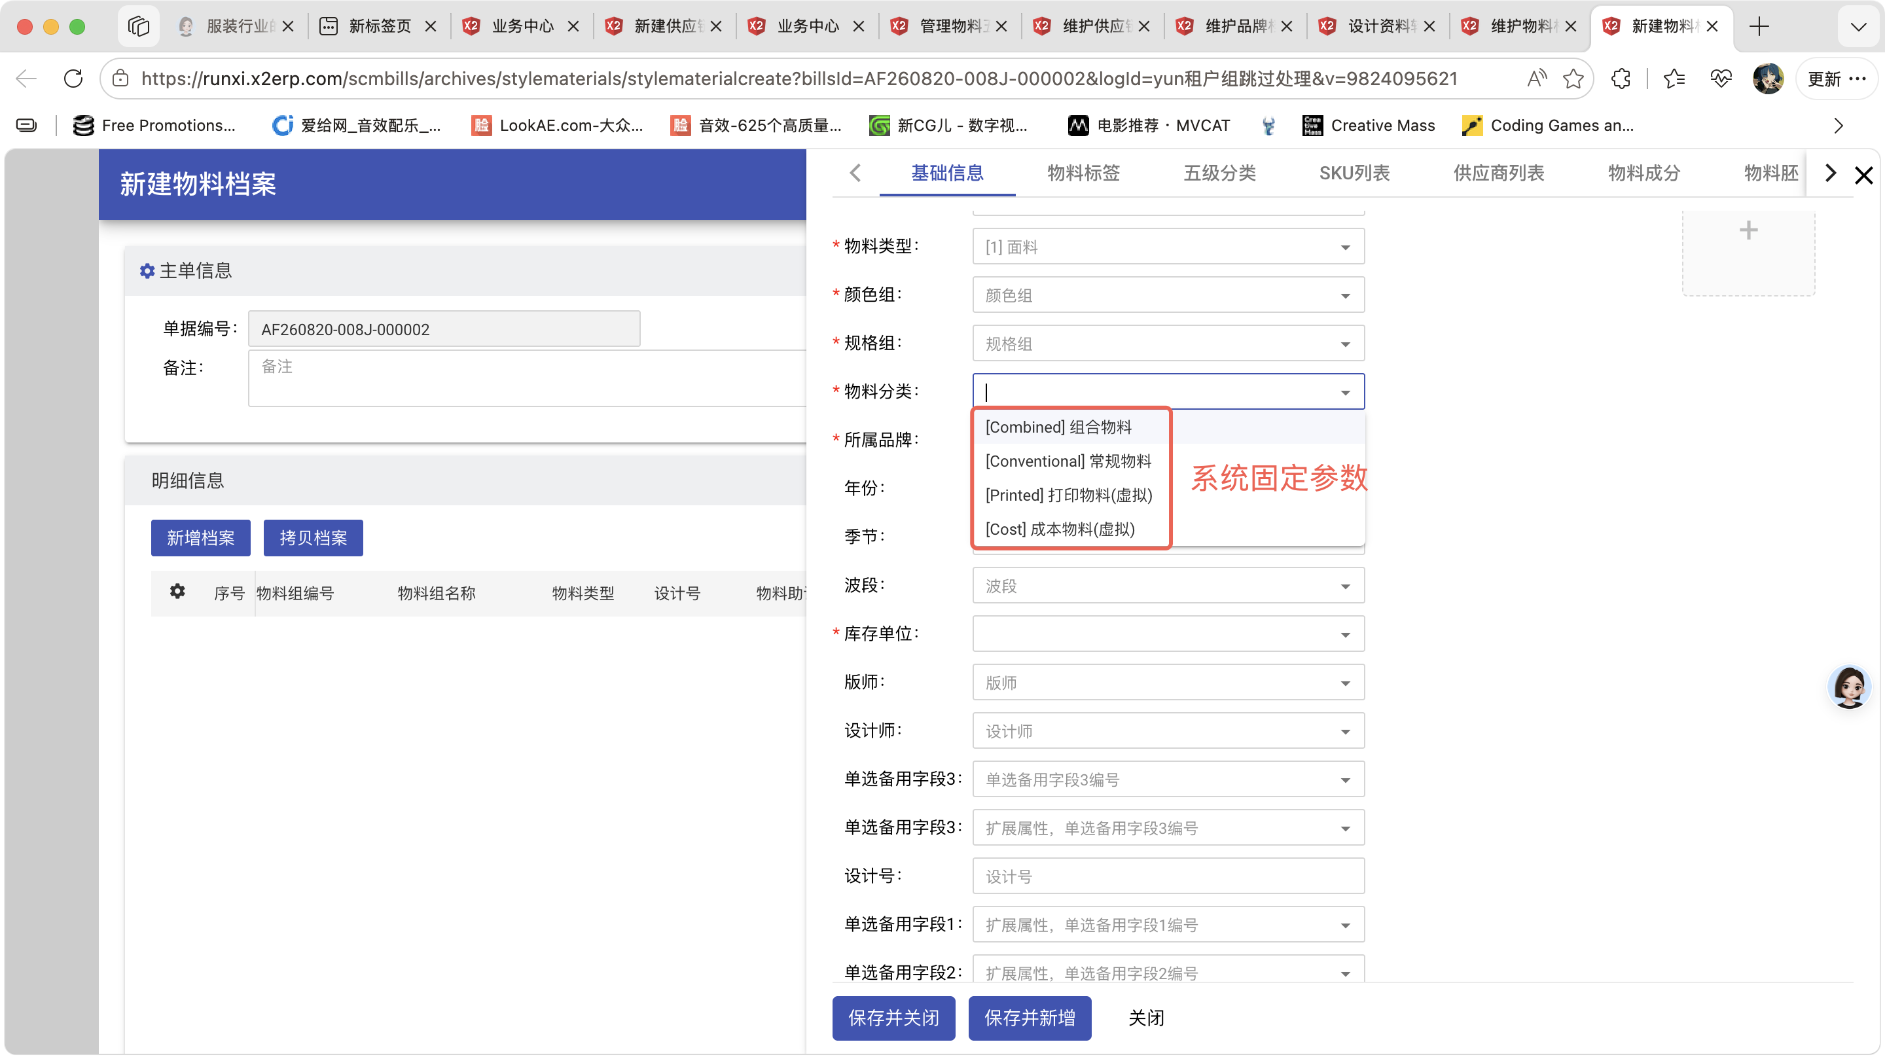
Task: Open the 供应商列表 tab
Action: tap(1498, 173)
